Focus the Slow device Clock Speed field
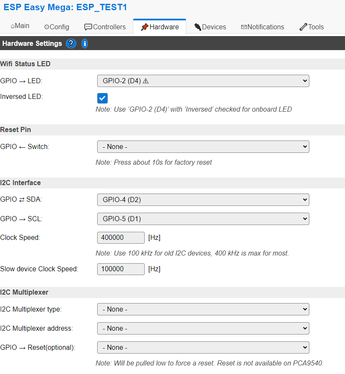Image resolution: width=345 pixels, height=374 pixels. pos(121,269)
